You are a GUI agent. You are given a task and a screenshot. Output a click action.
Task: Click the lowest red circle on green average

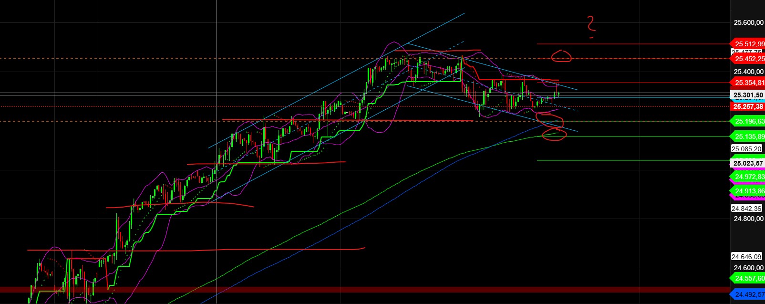[554, 135]
